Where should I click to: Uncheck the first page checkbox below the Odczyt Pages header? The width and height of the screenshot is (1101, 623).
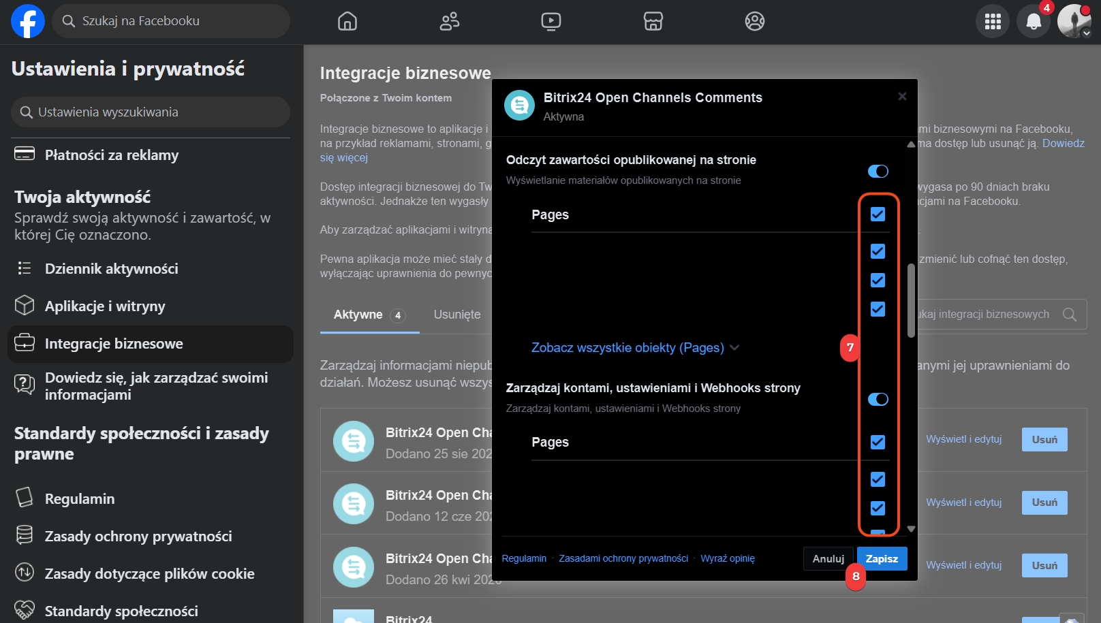click(878, 251)
